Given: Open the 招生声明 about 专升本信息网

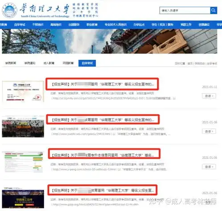Looking at the screenshot, I should 103,155.
